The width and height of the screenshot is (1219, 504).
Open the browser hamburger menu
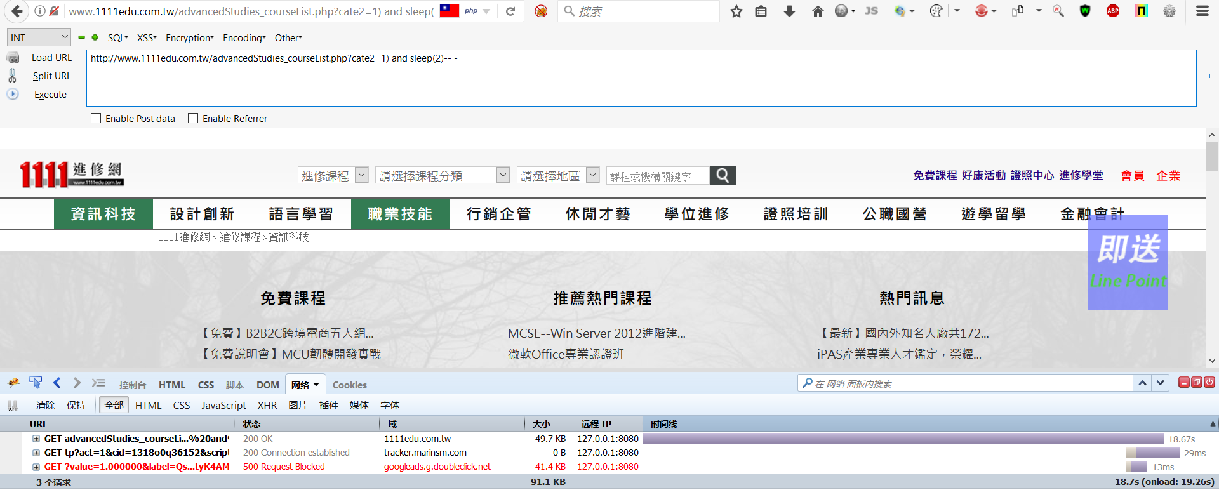(x=1202, y=11)
